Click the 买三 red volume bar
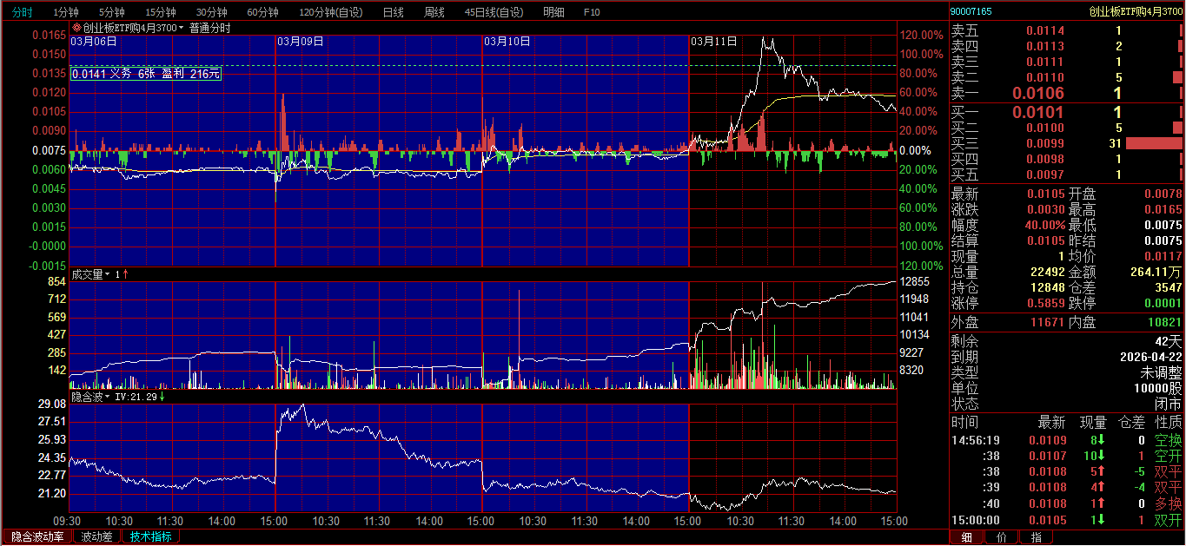The width and height of the screenshot is (1186, 546). [1154, 144]
